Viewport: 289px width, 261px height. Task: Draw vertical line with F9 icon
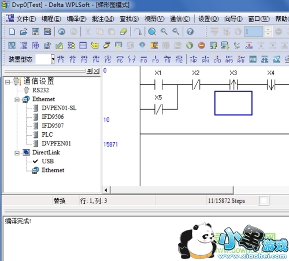(x=155, y=59)
